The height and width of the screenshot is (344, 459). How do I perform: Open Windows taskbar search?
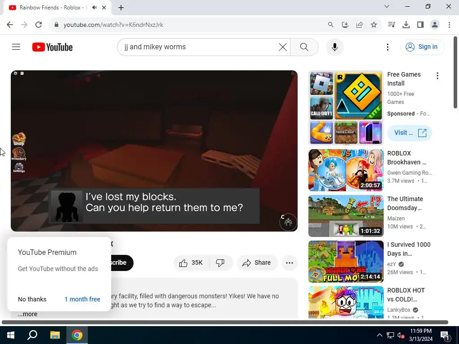[32, 335]
